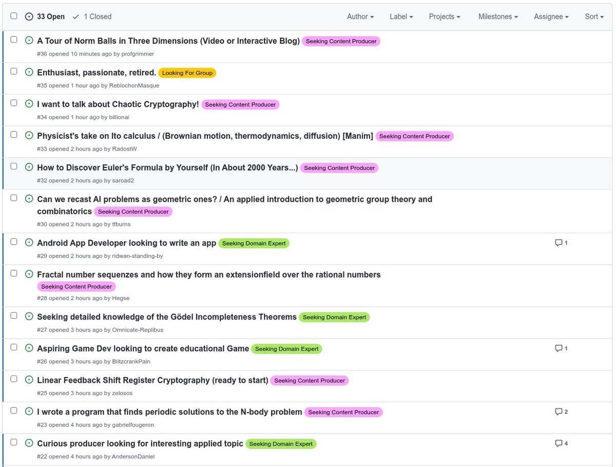Click Seeking Domain Expert label on Gödel issue
Screen dimensions: 616x467
click(x=335, y=317)
